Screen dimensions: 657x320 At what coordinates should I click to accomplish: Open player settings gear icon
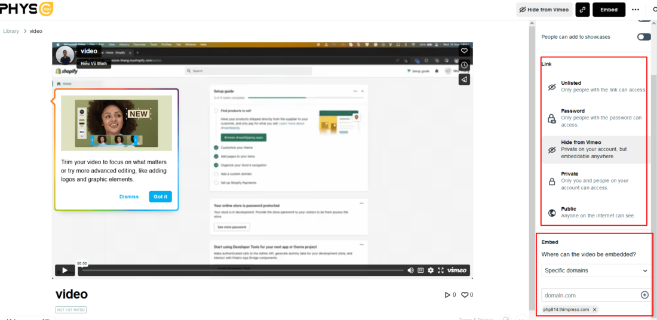430,270
